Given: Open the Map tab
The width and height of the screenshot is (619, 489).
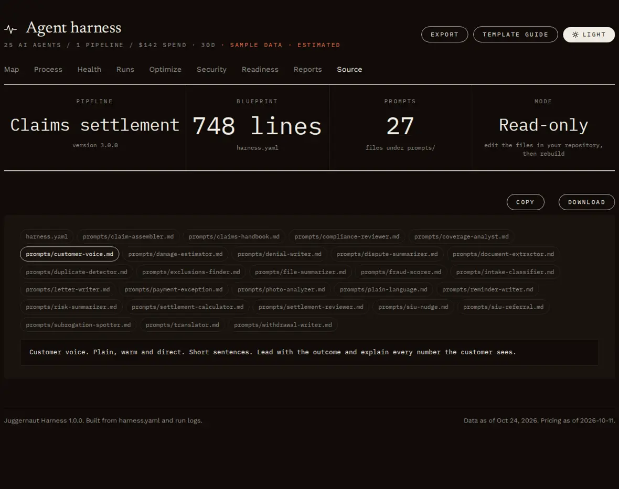Looking at the screenshot, I should point(12,69).
